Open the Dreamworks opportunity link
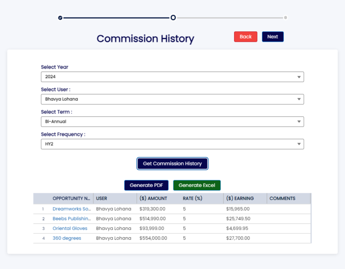345x269 pixels. pos(72,209)
